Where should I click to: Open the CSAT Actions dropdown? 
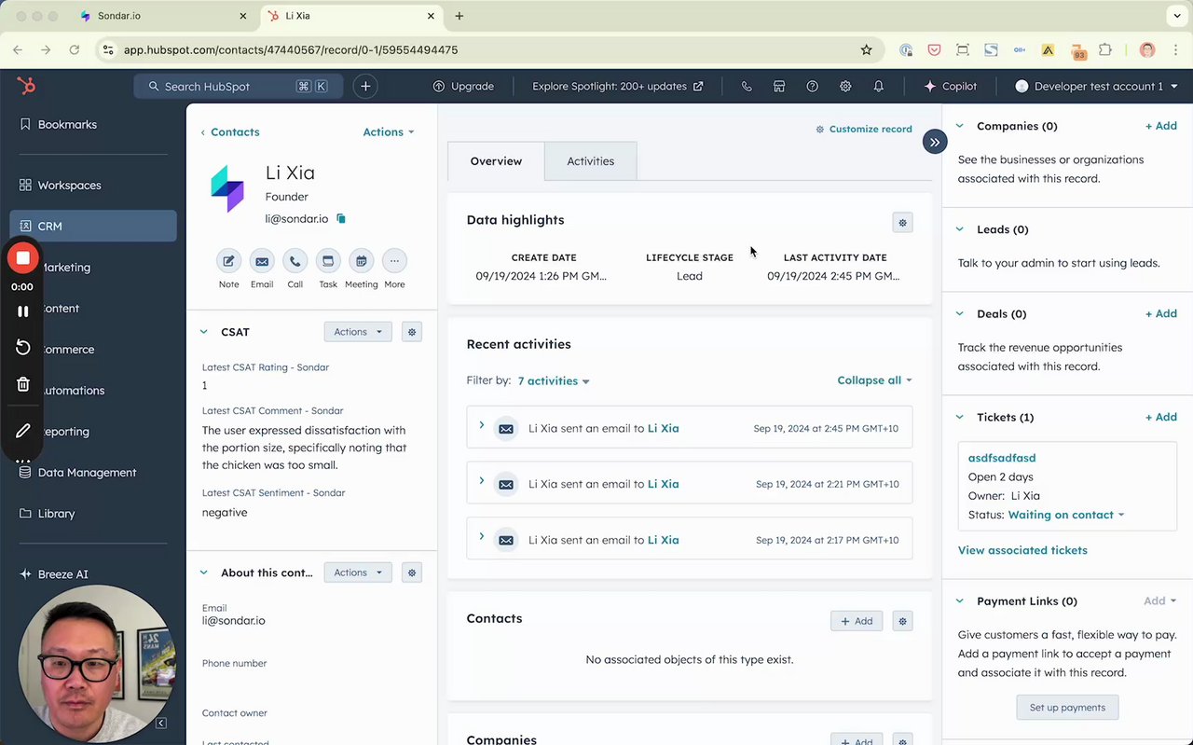coord(358,332)
